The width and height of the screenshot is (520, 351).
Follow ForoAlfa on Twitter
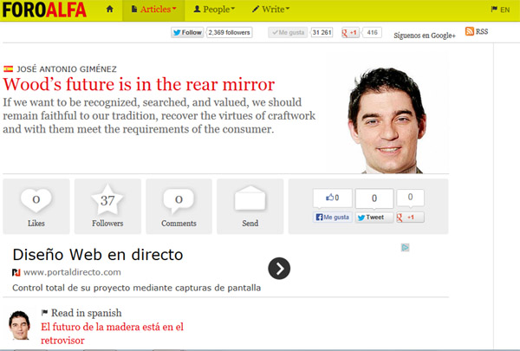(187, 33)
